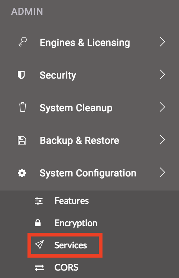This screenshot has height=278, width=179.
Task: Collapse System Configuration via its chevron
Action: (x=162, y=172)
